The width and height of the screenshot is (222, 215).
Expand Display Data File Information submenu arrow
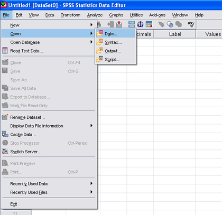[x=91, y=126]
